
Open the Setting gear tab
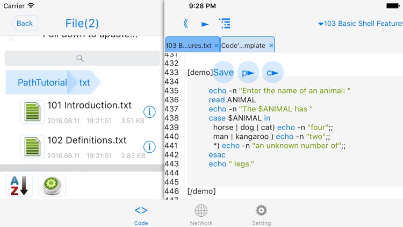point(261,214)
